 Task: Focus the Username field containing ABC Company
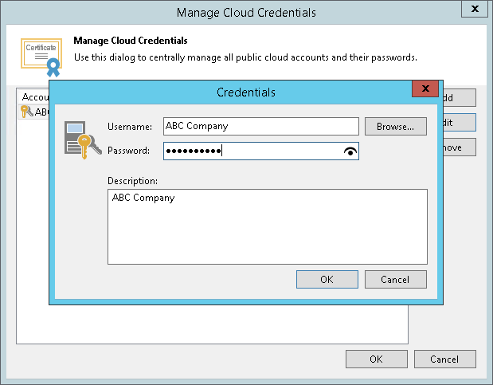tap(260, 126)
